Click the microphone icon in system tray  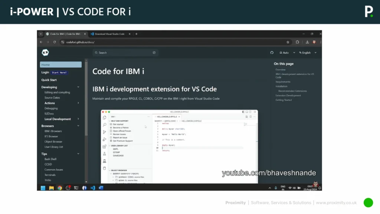(276, 188)
